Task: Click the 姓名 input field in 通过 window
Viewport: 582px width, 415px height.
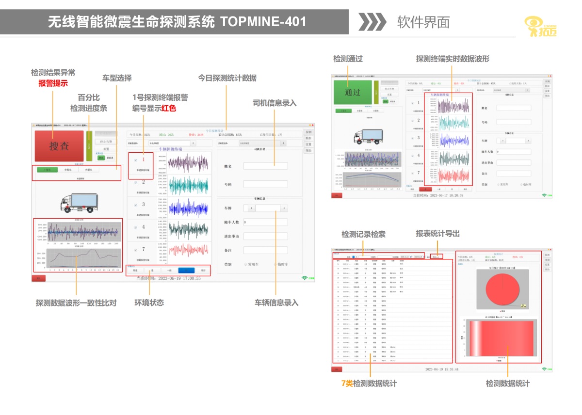Action: (514, 108)
